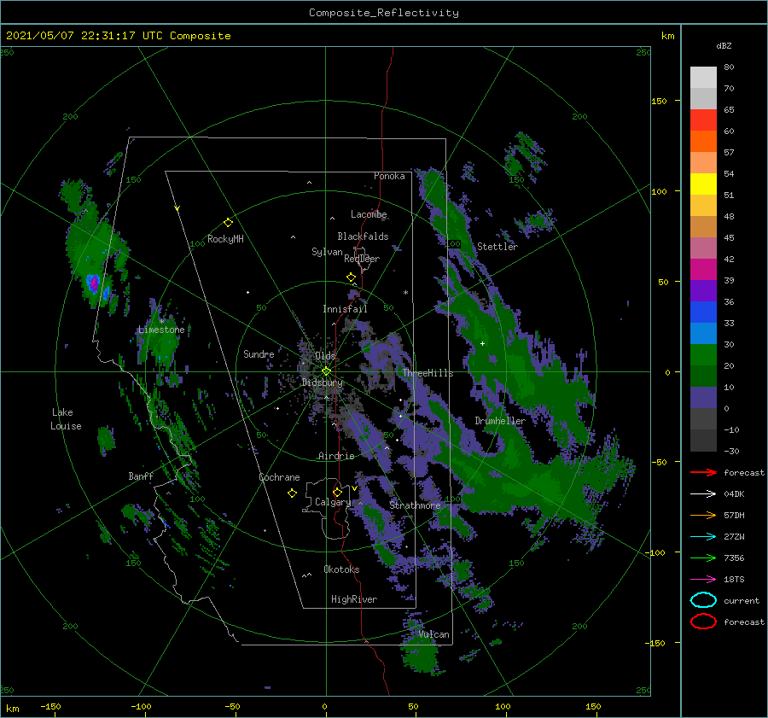Click the Sylvan label
768x718 pixels.
point(327,252)
